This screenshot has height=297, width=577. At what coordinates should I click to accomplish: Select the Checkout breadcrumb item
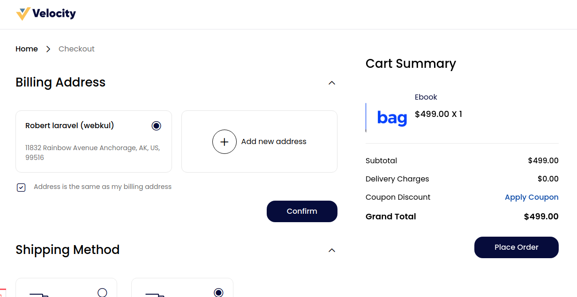76,49
